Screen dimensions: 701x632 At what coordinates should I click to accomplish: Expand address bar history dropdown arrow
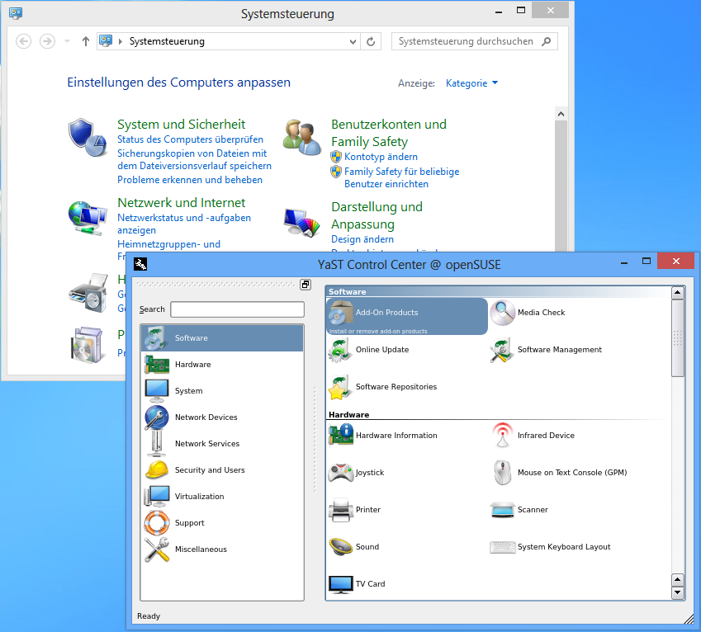(353, 41)
